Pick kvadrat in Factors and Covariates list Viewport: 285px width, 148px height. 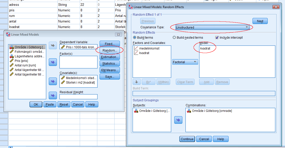[144, 53]
